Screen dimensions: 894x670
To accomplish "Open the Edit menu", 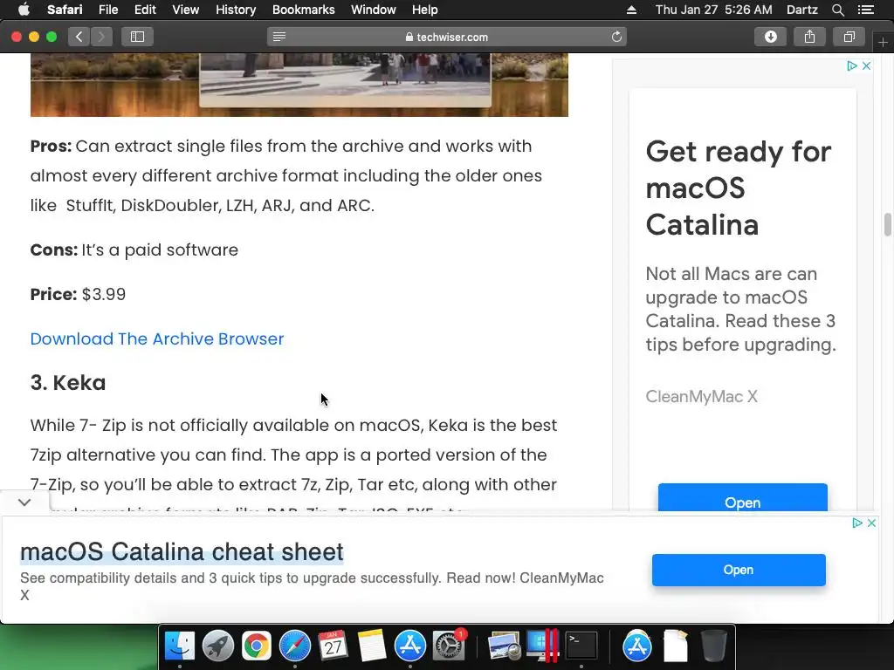I will [x=145, y=10].
